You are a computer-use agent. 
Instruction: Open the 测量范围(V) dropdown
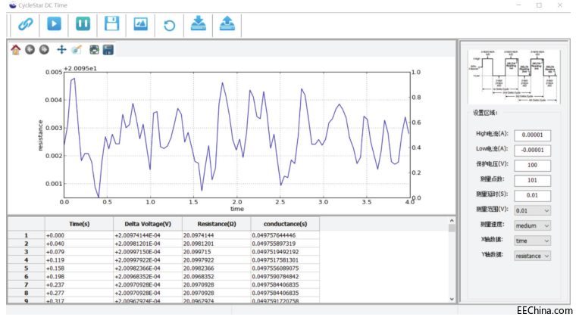532,210
